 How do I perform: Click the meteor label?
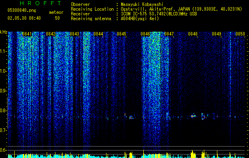click(x=56, y=12)
